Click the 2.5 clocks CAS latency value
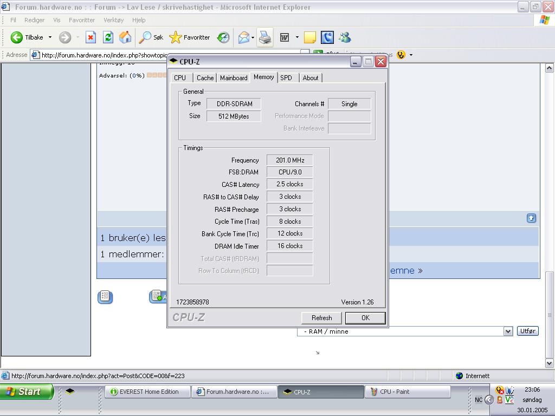The height and width of the screenshot is (416, 555). tap(289, 184)
